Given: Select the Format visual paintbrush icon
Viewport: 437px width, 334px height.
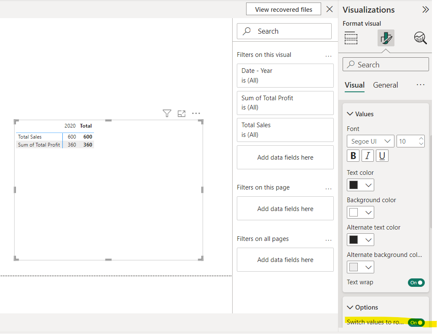Looking at the screenshot, I should pos(386,38).
